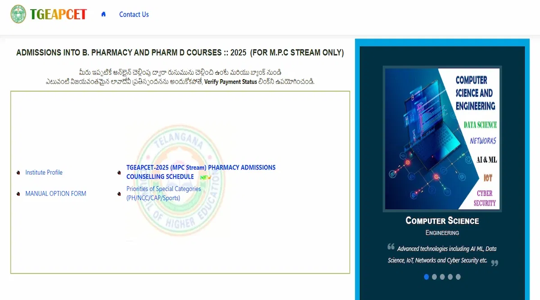Select the first (active blue) carousel dot
This screenshot has width=540, height=300.
pos(426,277)
